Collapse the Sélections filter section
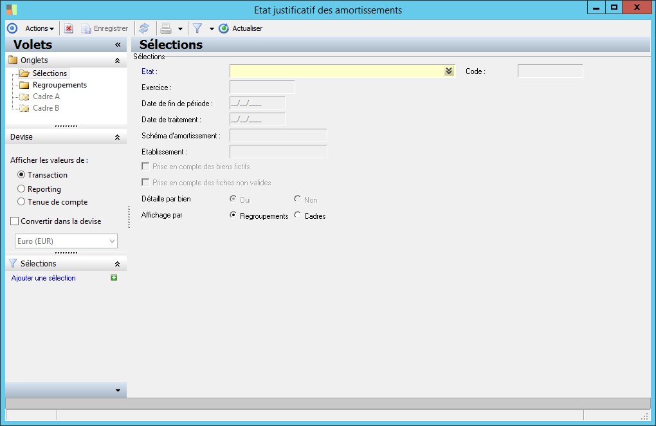Image resolution: width=656 pixels, height=426 pixels. click(x=118, y=264)
